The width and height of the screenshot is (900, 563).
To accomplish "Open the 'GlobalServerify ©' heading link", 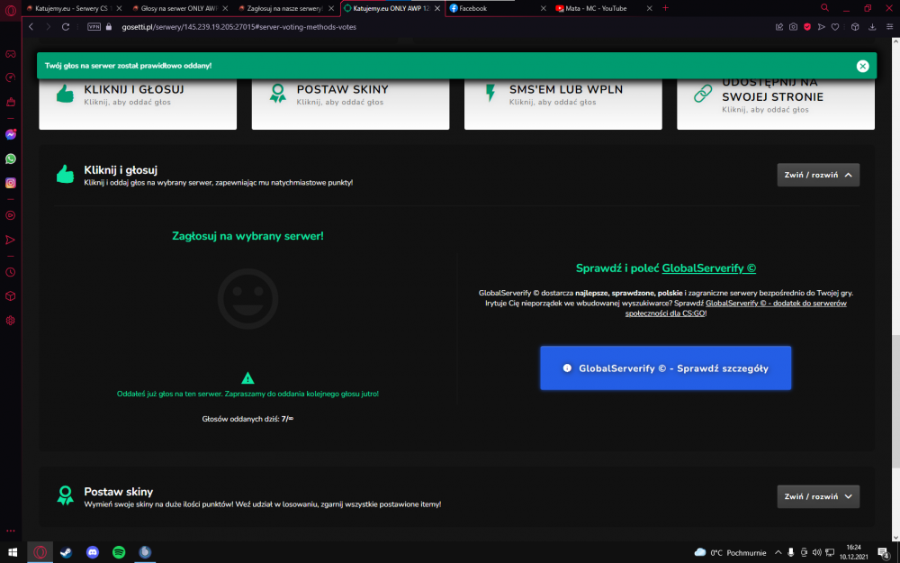I will tap(709, 268).
